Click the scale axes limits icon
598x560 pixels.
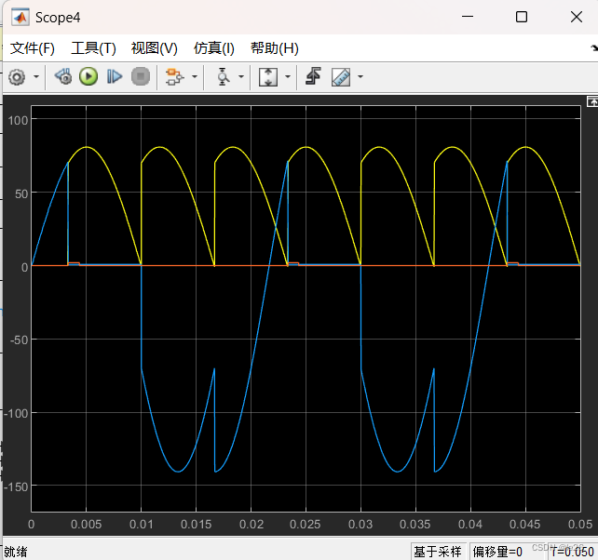[x=268, y=77]
